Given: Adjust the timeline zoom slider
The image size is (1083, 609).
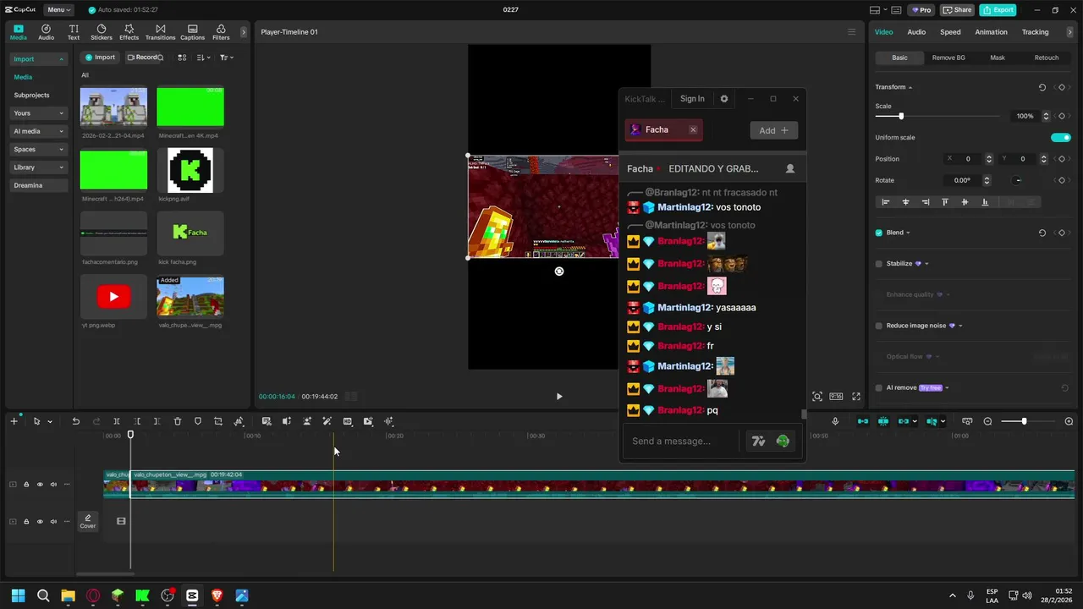Looking at the screenshot, I should (1024, 421).
